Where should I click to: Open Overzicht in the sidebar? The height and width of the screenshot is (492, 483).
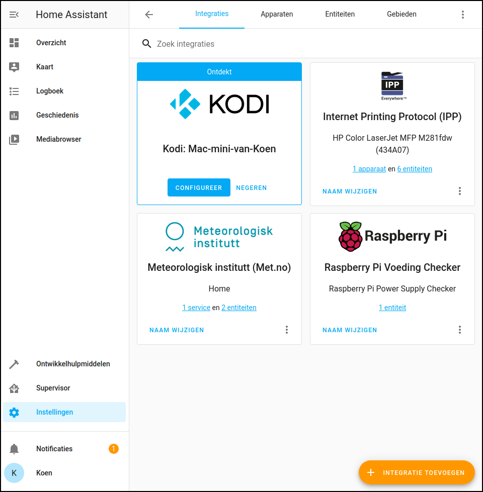(64, 43)
